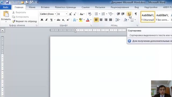Click the numbered list icon

(103, 14)
